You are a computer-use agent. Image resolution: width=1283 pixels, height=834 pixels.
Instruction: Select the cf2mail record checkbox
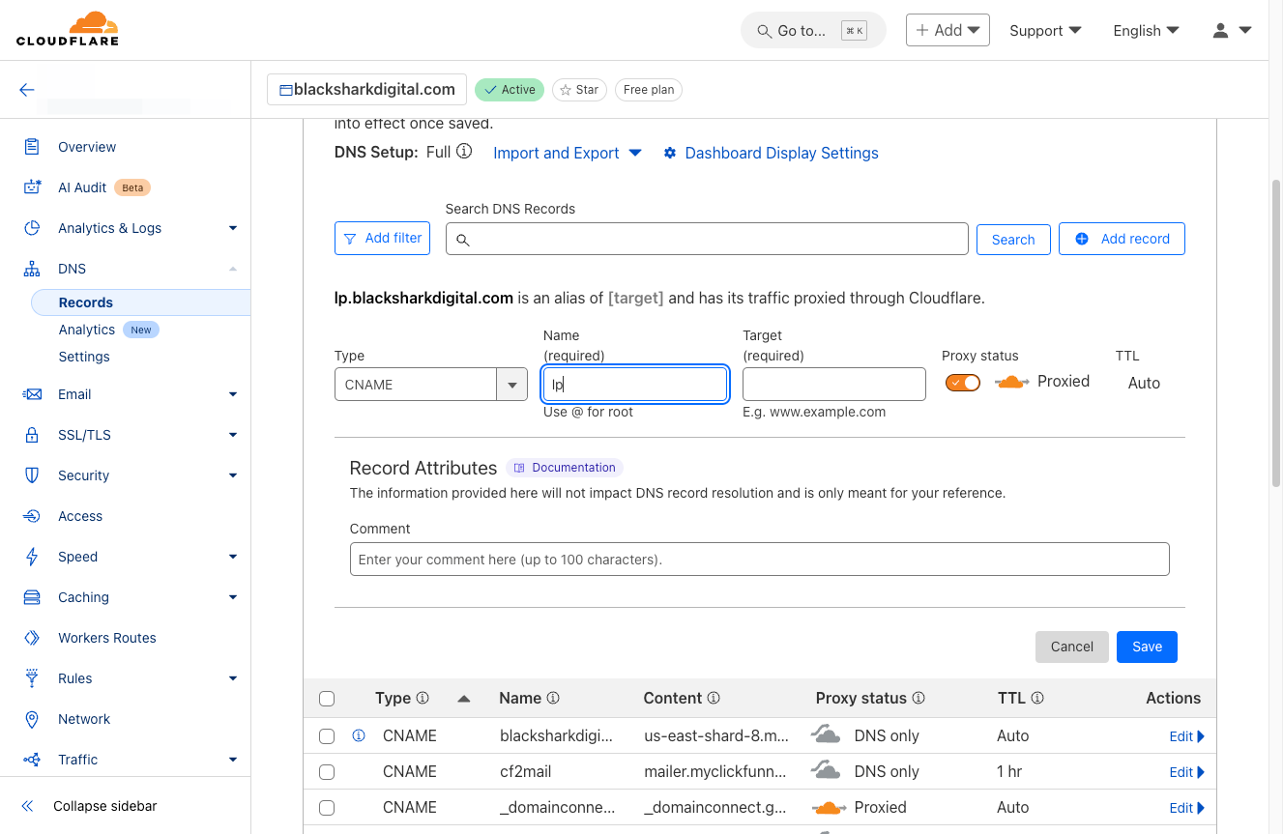(327, 772)
